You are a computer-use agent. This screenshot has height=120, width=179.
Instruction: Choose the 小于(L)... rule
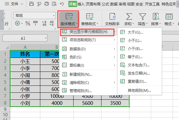coord(140,41)
